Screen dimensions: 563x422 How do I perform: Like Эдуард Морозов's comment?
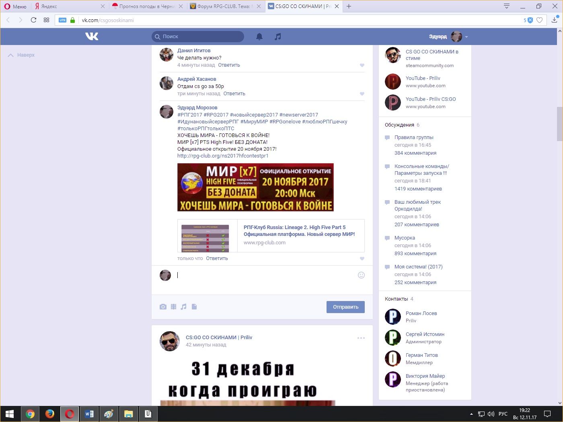[362, 258]
